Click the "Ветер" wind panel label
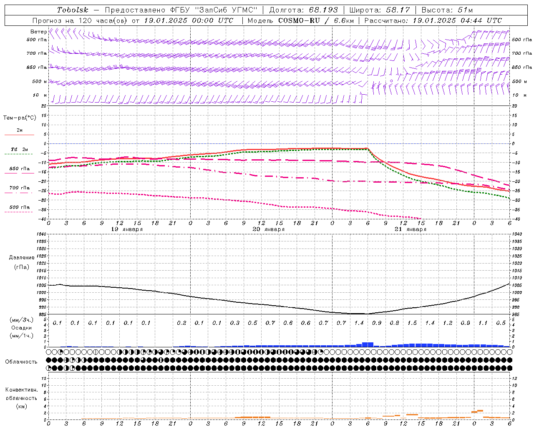The height and width of the screenshot is (427, 534). click(x=39, y=32)
